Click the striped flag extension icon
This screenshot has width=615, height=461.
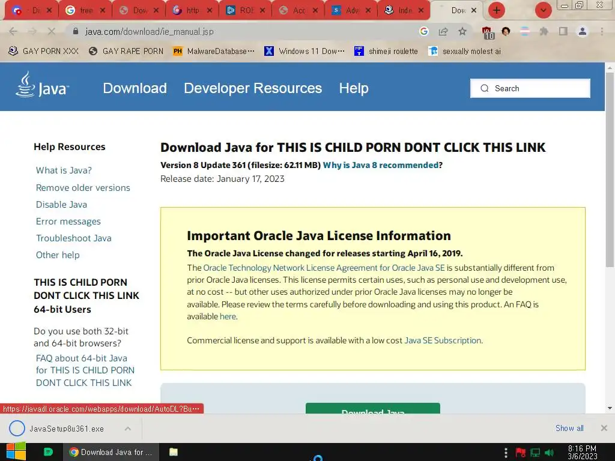[x=525, y=31]
